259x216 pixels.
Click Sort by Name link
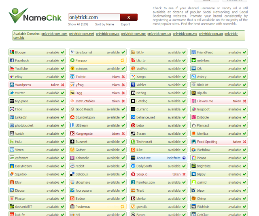[104, 24]
